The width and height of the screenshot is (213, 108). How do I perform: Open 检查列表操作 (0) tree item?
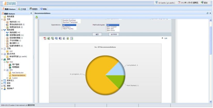(16, 46)
